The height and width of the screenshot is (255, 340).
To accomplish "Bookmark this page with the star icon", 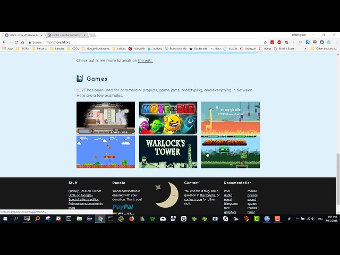I will [x=265, y=42].
